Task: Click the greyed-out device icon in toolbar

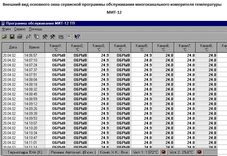Action: tap(68, 37)
